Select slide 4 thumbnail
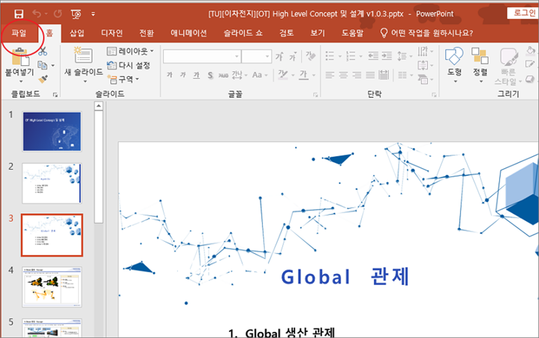The height and width of the screenshot is (338, 539). 52,287
